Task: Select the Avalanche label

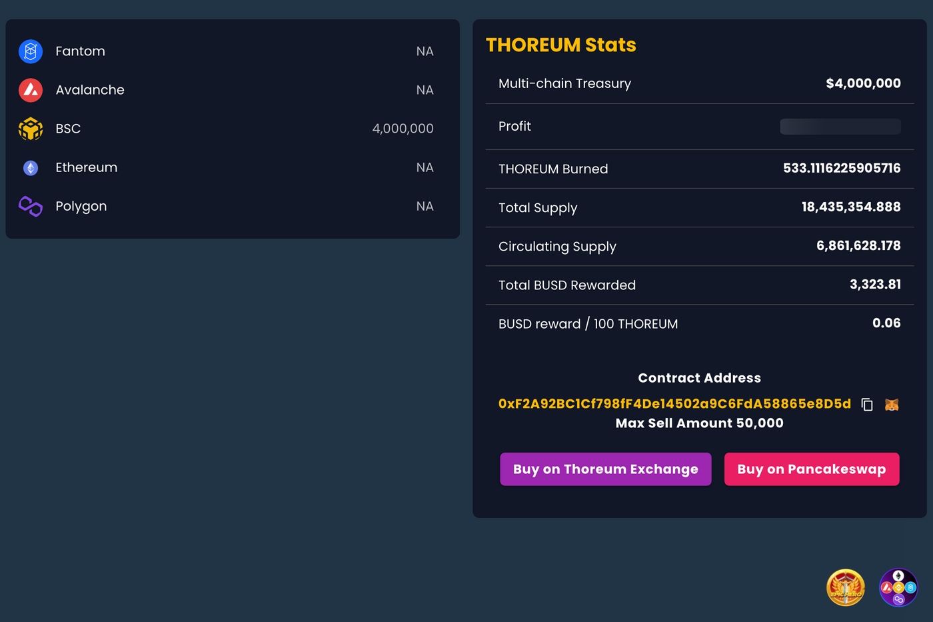Action: pos(90,90)
